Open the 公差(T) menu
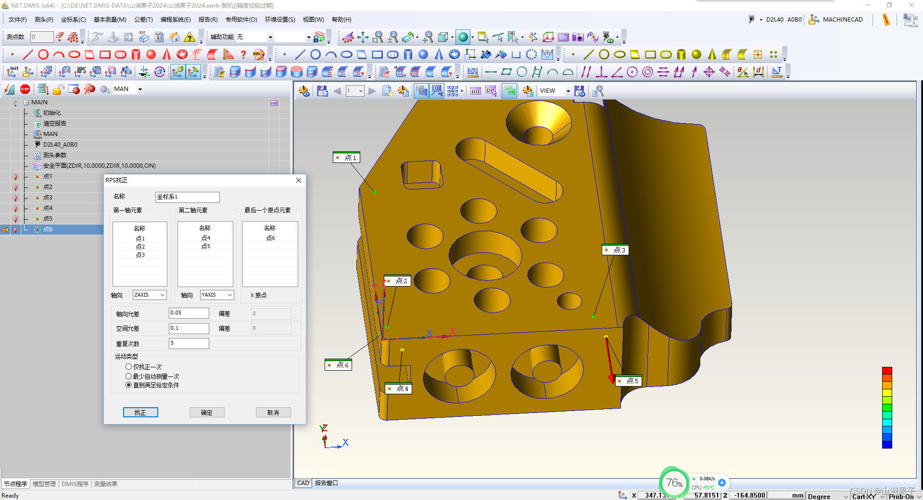The height and width of the screenshot is (500, 923). [143, 20]
